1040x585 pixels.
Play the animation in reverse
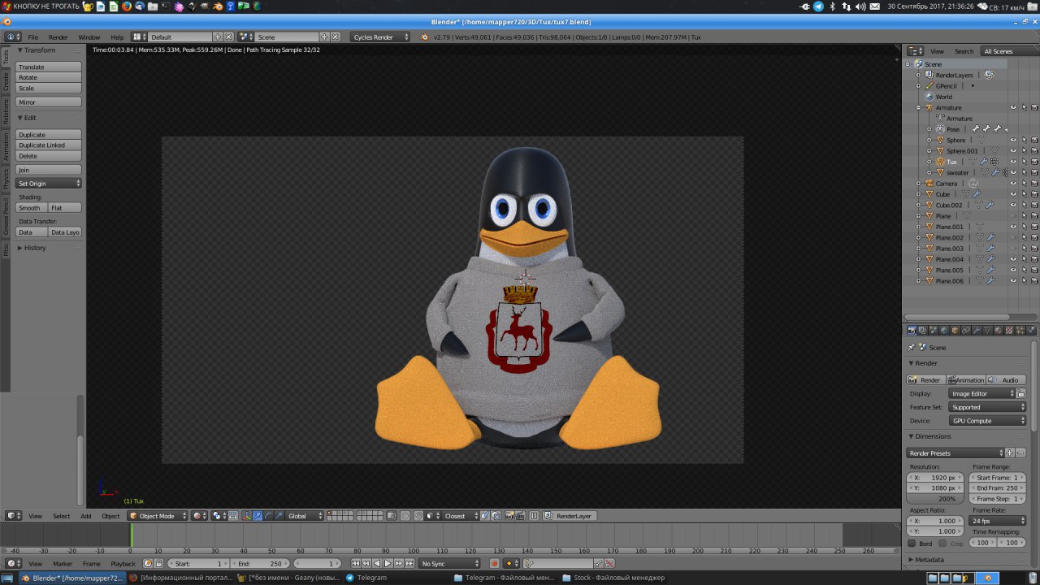pyautogui.click(x=377, y=563)
